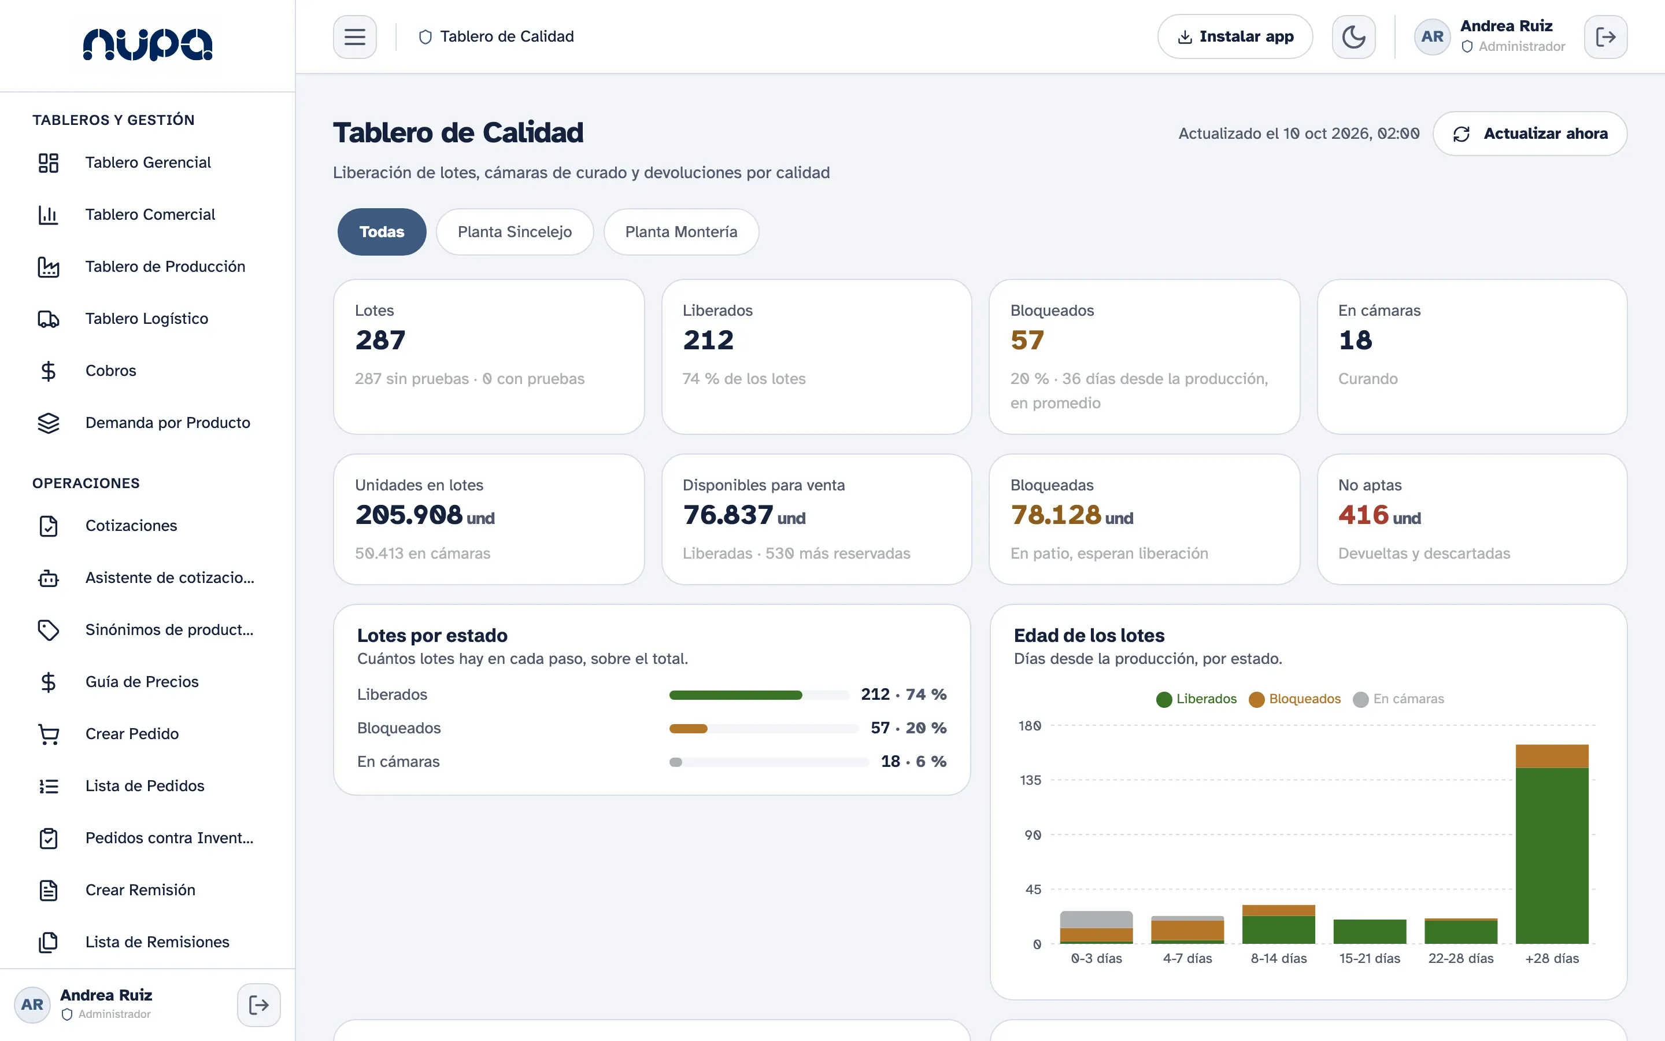Toggle the En cámaras series in legend

click(x=1398, y=699)
